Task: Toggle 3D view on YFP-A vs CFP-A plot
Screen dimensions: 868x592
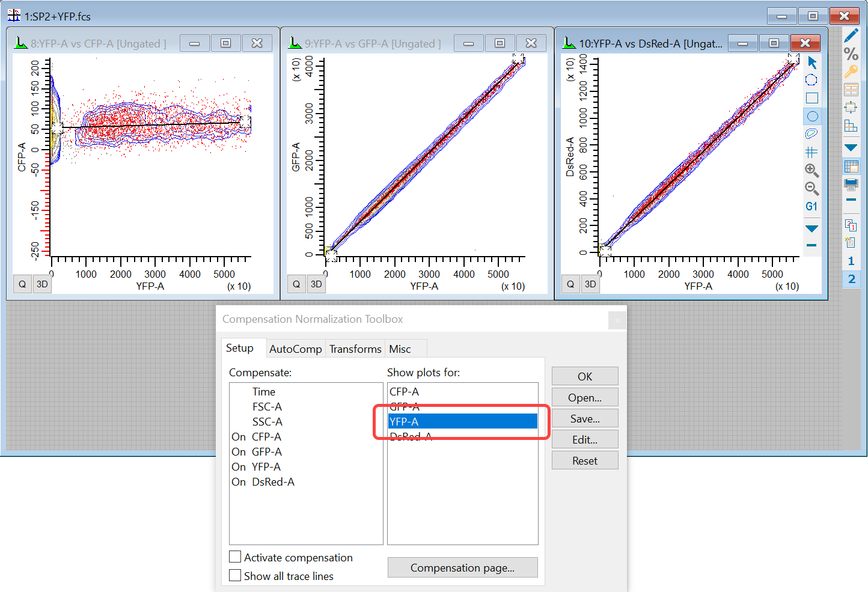Action: coord(42,284)
